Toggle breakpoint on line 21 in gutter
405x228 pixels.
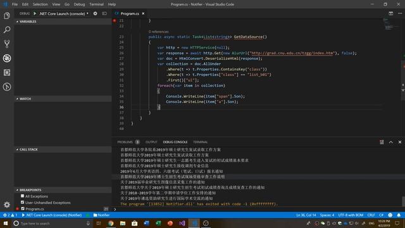click(x=115, y=20)
